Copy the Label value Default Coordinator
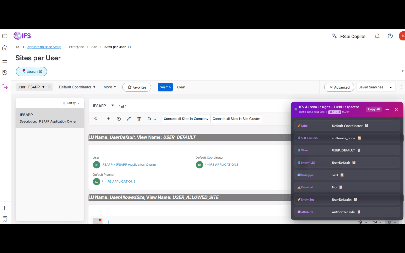Viewport: 405px width, 253px height. pyautogui.click(x=367, y=126)
